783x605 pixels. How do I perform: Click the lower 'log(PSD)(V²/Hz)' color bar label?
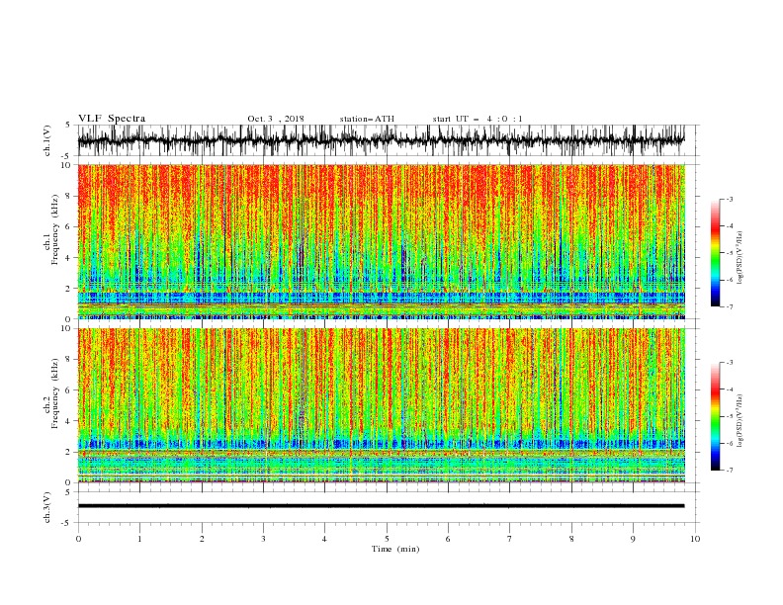(x=740, y=421)
